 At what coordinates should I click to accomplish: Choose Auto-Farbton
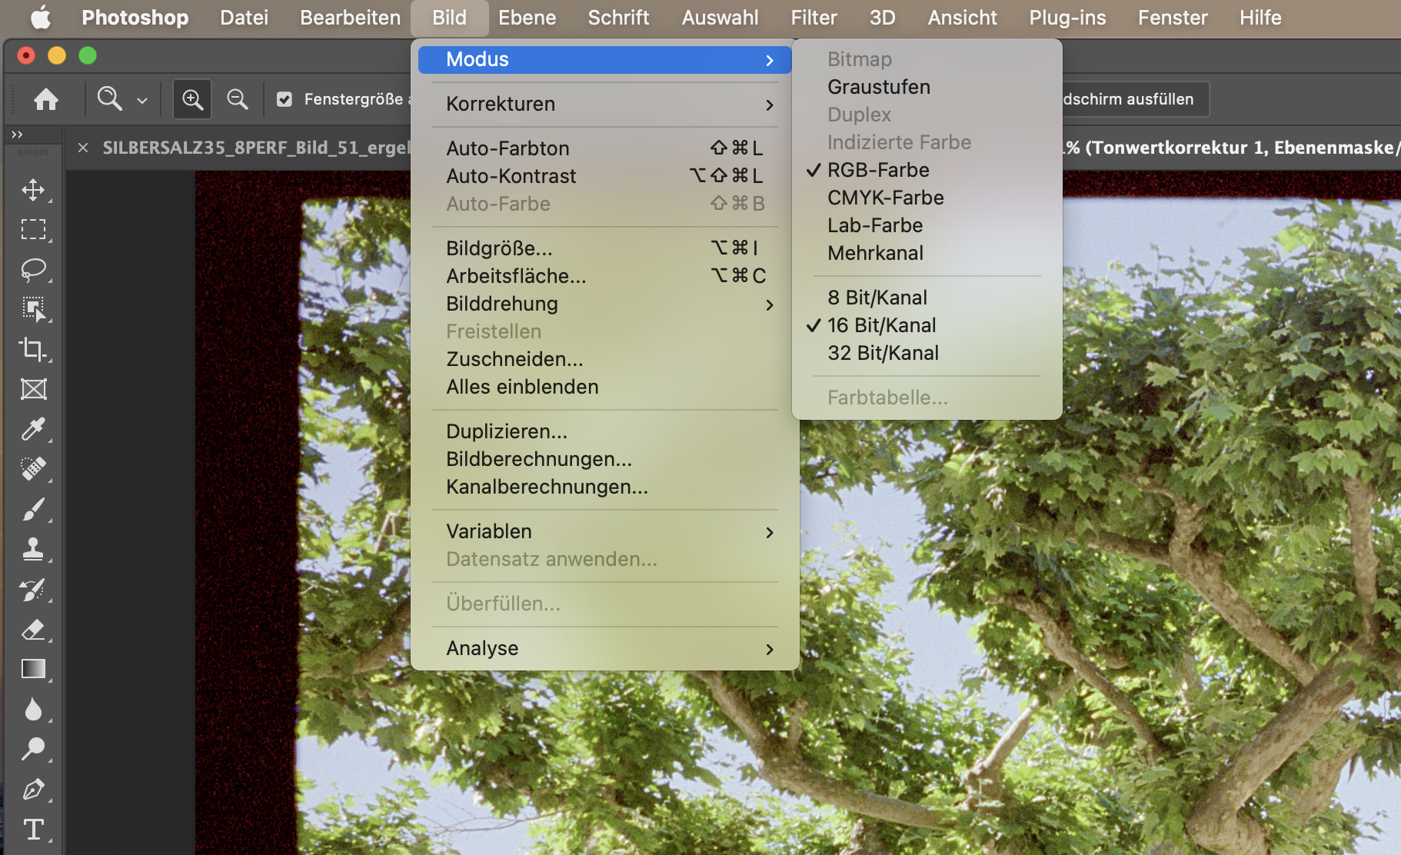(x=604, y=148)
